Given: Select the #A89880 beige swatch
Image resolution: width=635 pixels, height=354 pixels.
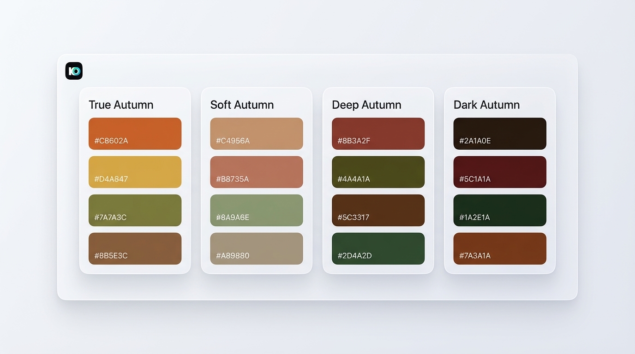Looking at the screenshot, I should pyautogui.click(x=257, y=248).
